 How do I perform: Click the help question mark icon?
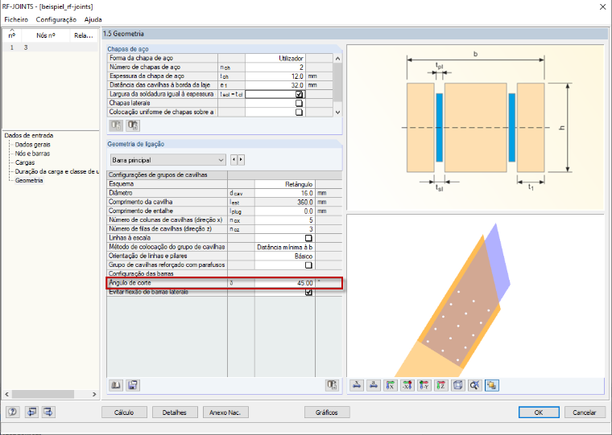13,412
